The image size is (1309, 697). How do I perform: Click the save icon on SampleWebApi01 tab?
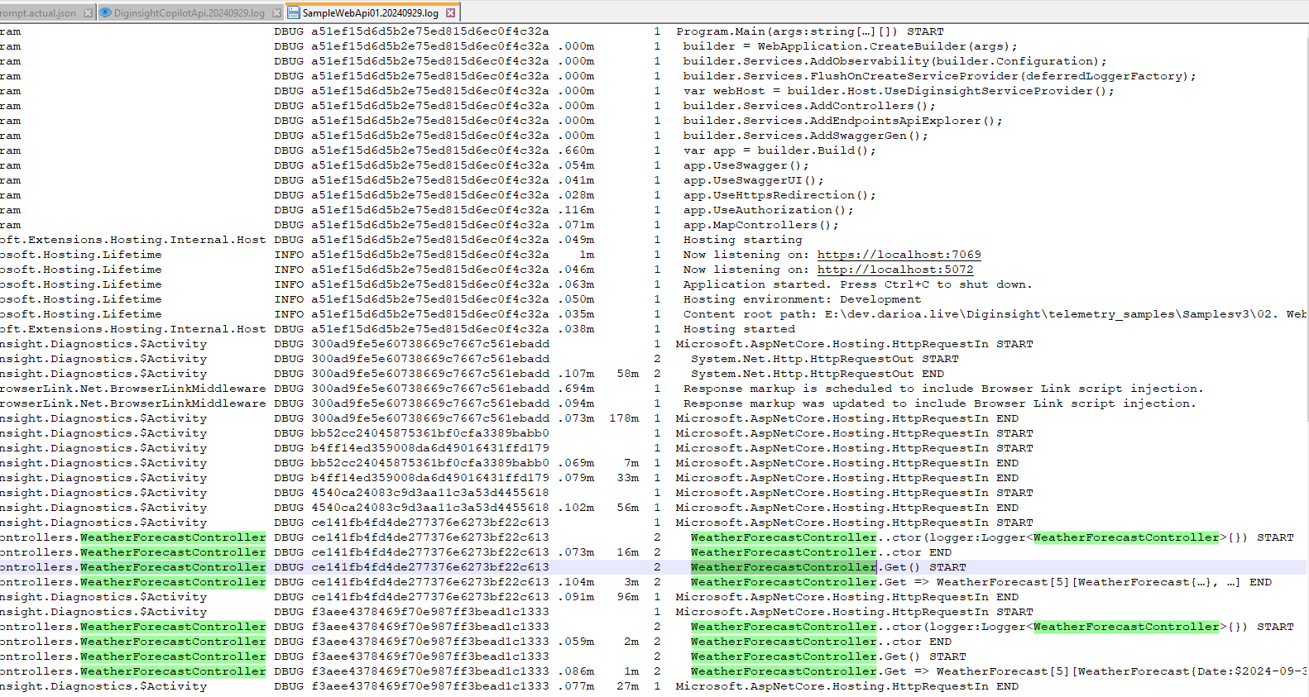[294, 13]
